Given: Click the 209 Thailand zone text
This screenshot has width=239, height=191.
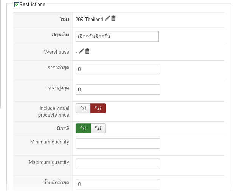Looking at the screenshot, I should click(x=89, y=19).
